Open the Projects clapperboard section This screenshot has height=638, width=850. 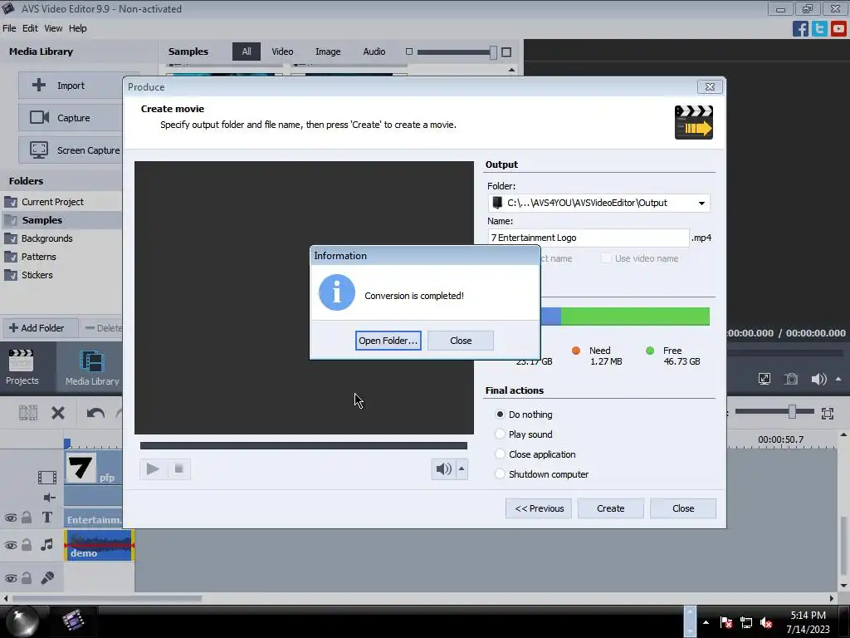[22, 367]
